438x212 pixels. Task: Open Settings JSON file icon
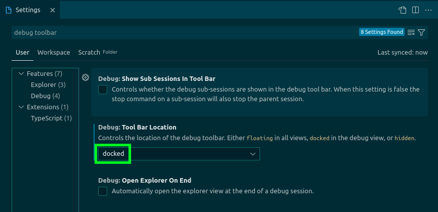pos(403,10)
